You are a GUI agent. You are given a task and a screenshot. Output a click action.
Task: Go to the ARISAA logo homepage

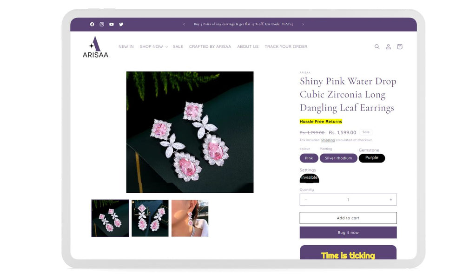click(95, 47)
